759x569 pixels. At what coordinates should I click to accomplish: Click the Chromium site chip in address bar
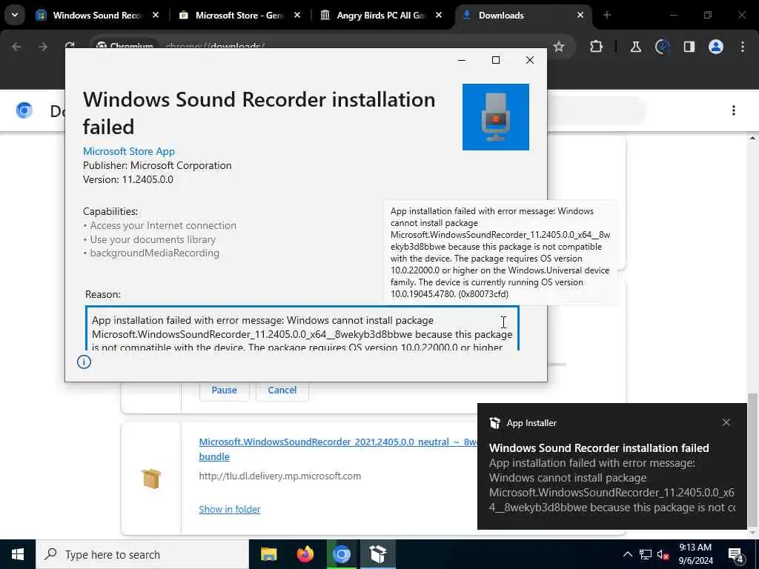pyautogui.click(x=125, y=47)
